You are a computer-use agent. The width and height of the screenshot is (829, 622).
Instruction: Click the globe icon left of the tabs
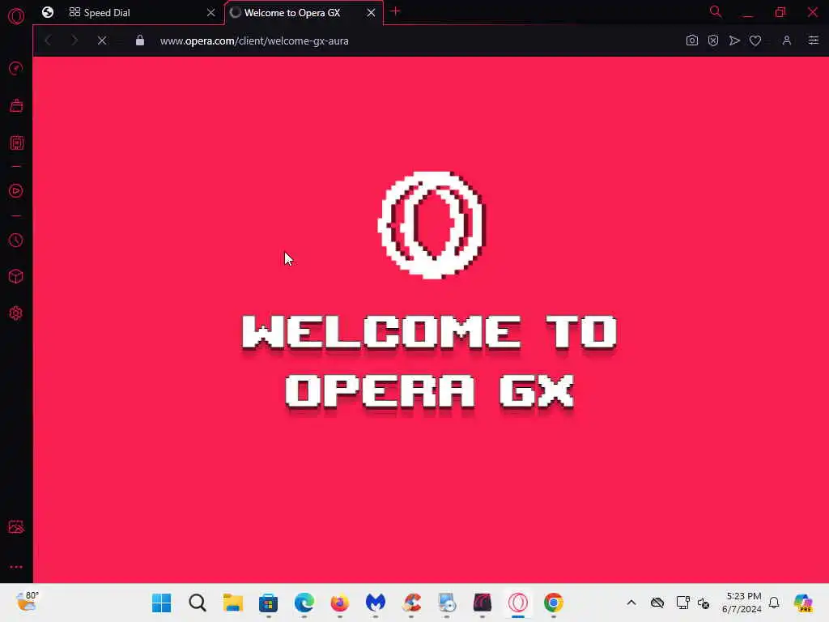point(48,12)
